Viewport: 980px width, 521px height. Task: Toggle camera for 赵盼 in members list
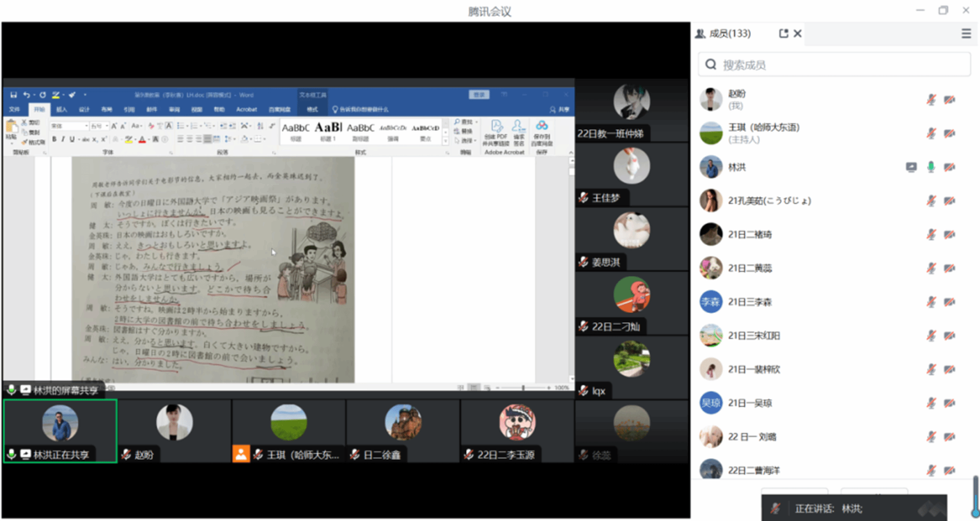[x=949, y=99]
